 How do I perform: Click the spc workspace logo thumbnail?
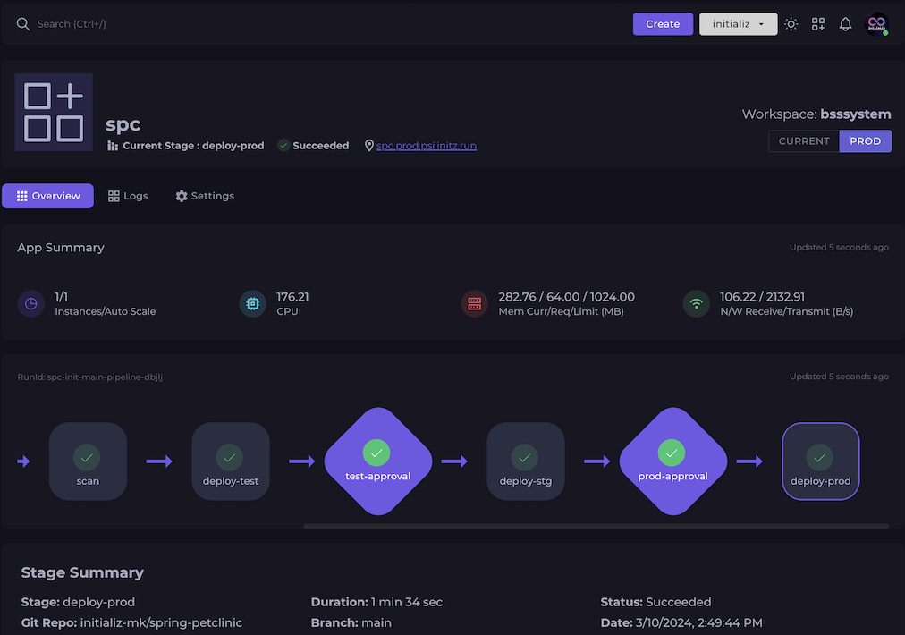coord(55,112)
